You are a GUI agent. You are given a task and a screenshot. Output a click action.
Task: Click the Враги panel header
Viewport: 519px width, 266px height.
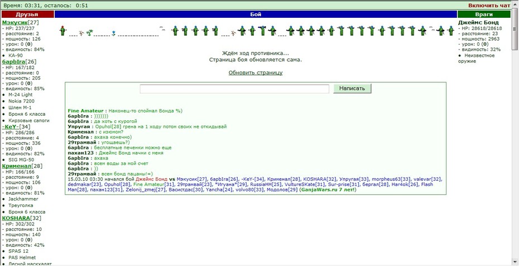point(484,14)
